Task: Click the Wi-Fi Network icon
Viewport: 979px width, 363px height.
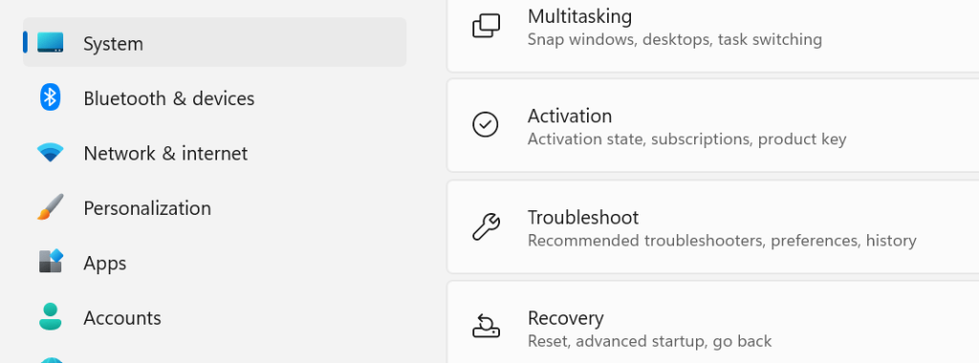Action: click(50, 153)
